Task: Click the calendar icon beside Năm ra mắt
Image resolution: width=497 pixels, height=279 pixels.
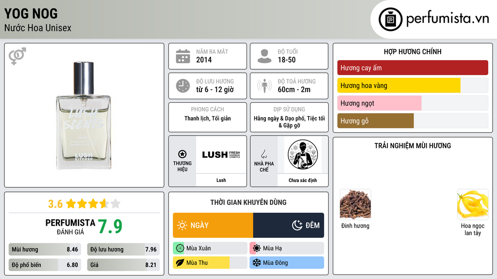Action: pos(183,56)
